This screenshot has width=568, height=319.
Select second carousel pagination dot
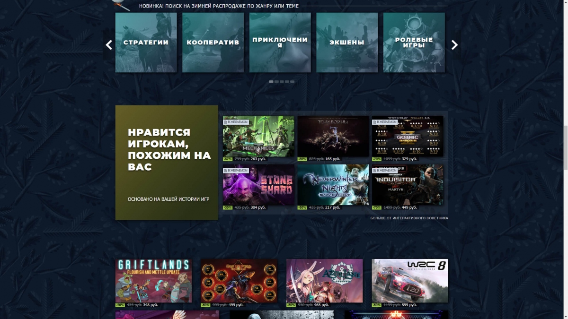click(x=276, y=81)
